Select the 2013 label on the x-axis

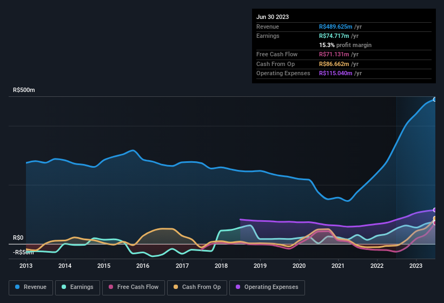coord(26,266)
